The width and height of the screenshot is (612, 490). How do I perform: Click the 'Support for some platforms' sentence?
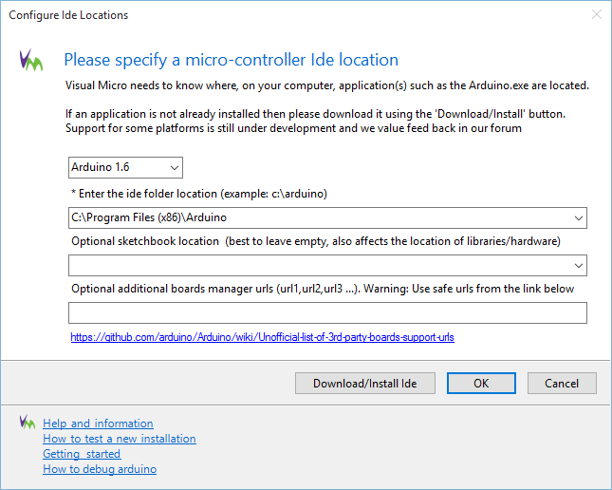(x=293, y=128)
